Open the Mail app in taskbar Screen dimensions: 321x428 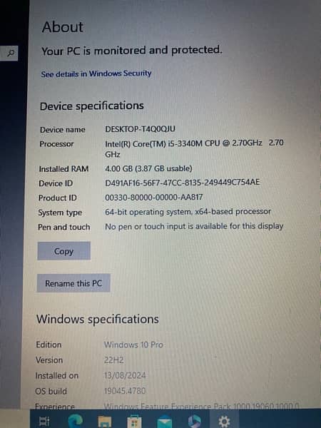click(x=164, y=422)
